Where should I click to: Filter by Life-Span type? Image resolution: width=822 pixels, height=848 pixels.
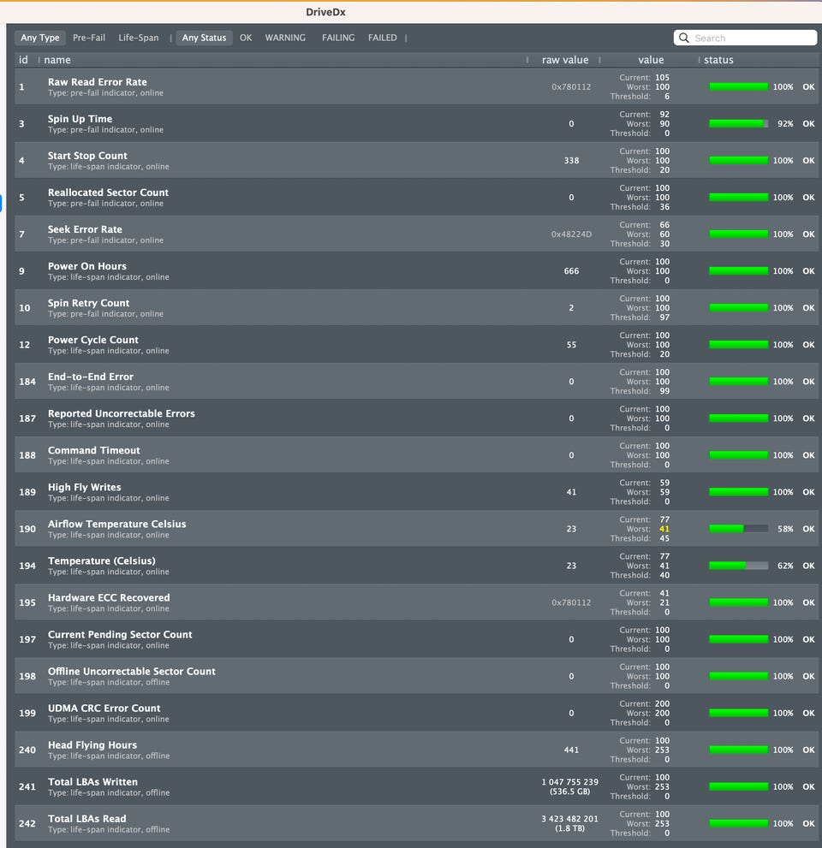(139, 38)
